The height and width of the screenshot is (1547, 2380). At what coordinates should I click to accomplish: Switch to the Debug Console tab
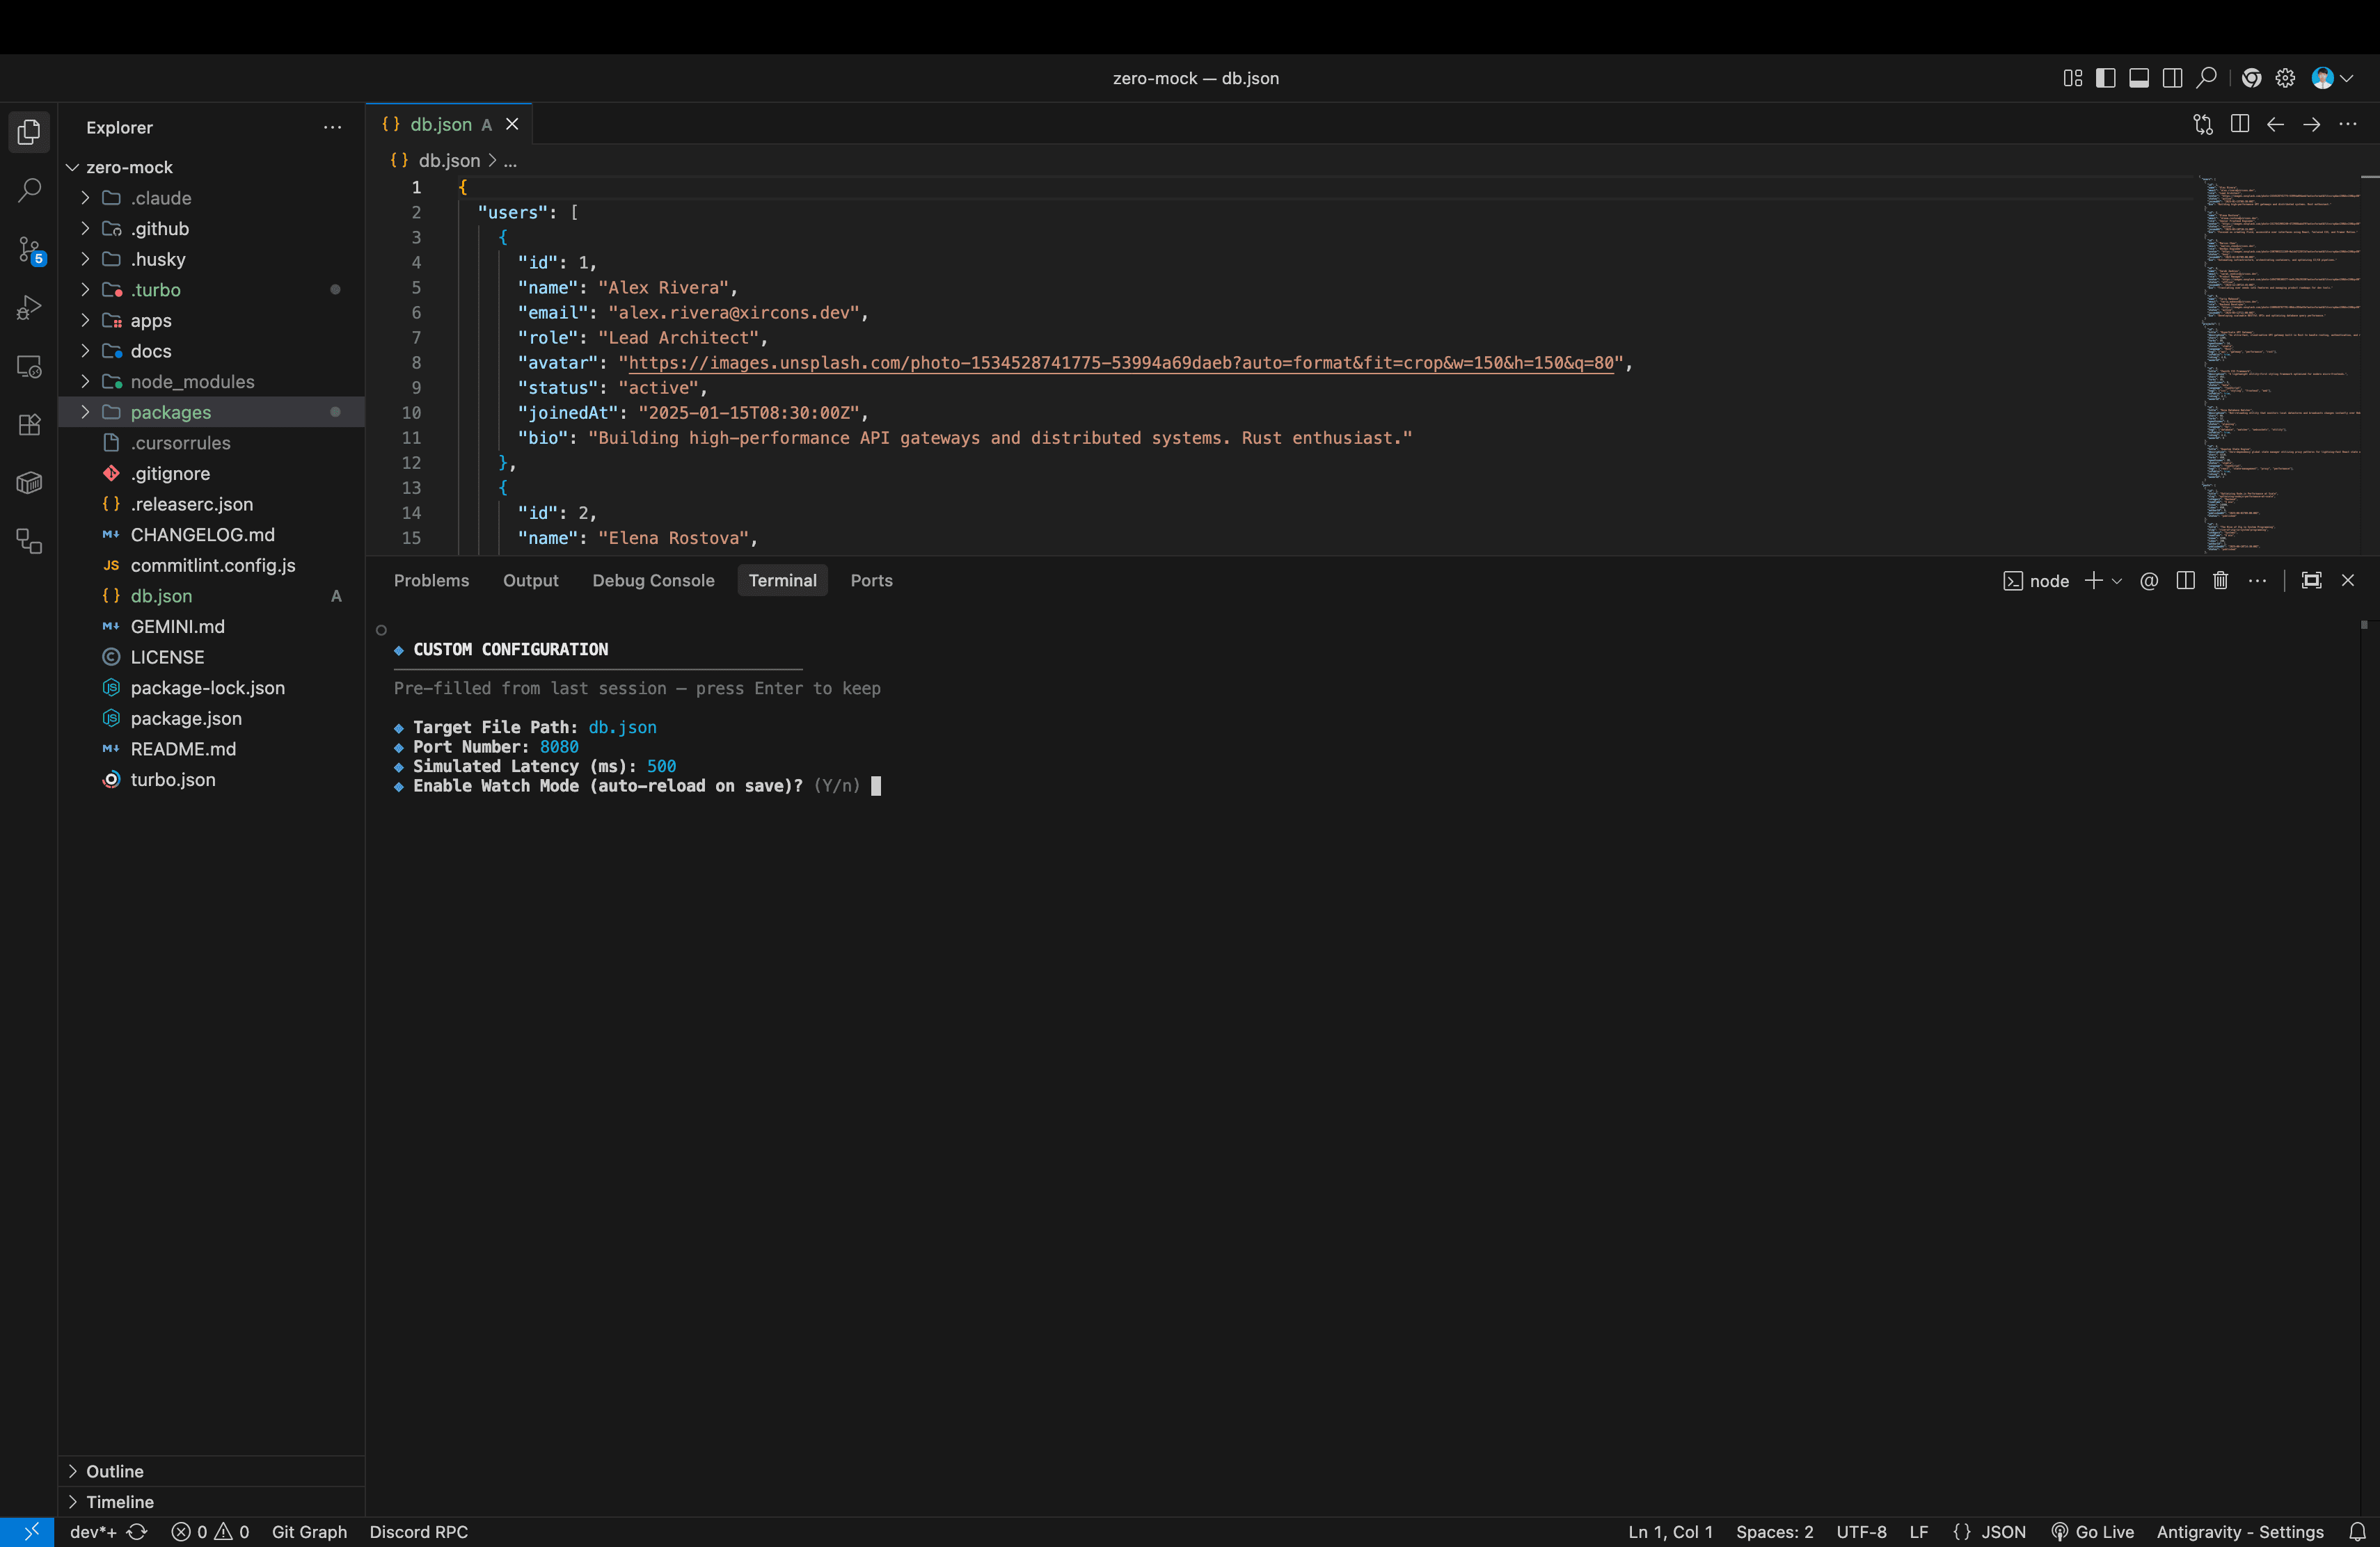[653, 581]
